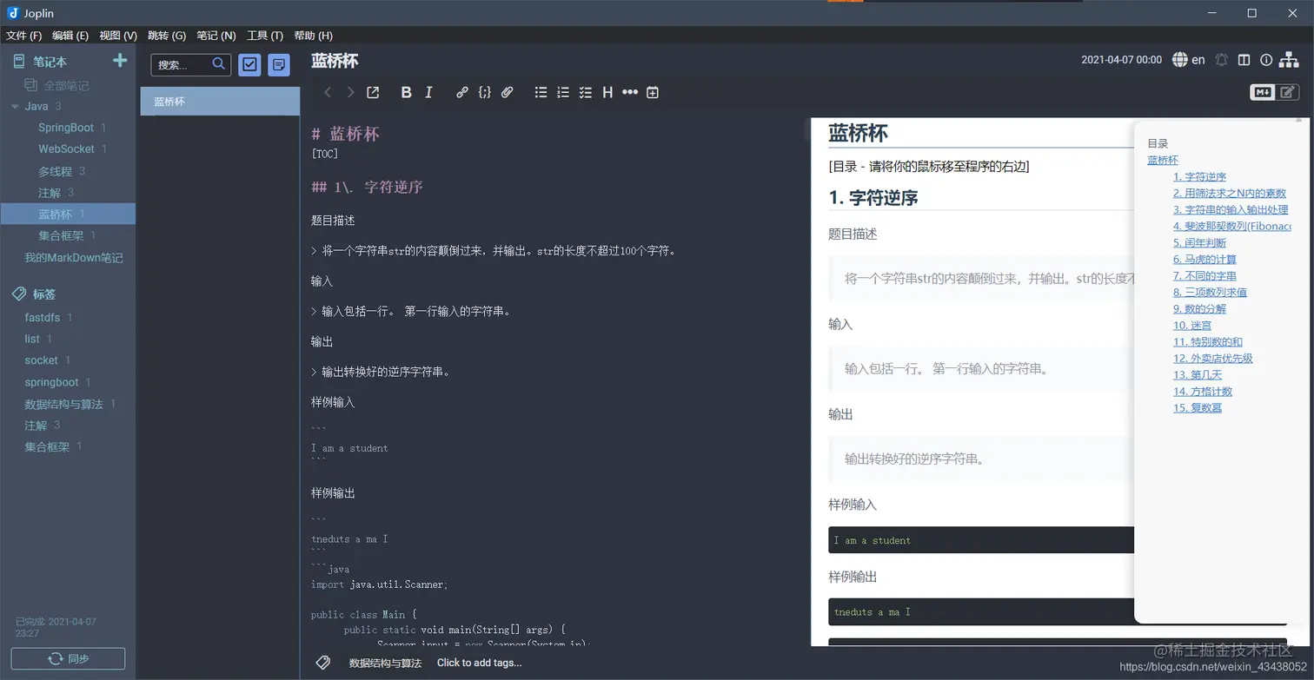The image size is (1314, 680).
Task: Toggle italic formatting
Action: [x=428, y=92]
